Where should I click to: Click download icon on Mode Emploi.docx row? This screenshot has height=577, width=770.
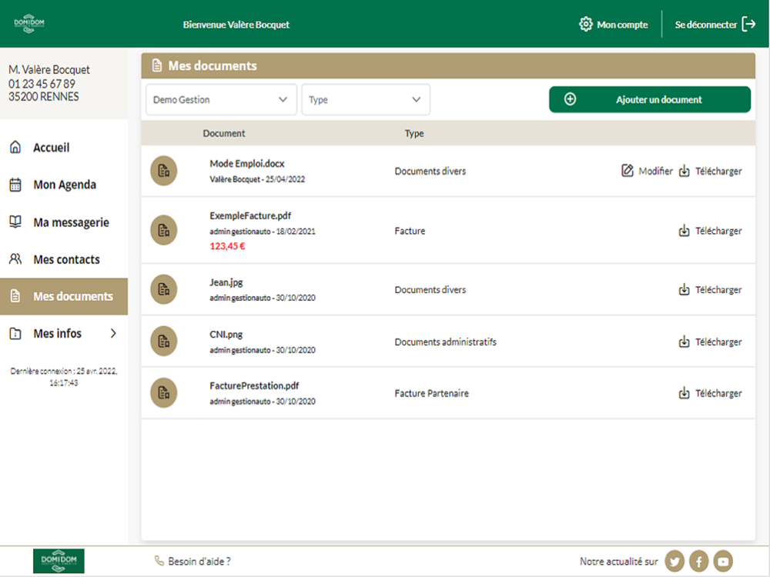click(x=684, y=171)
